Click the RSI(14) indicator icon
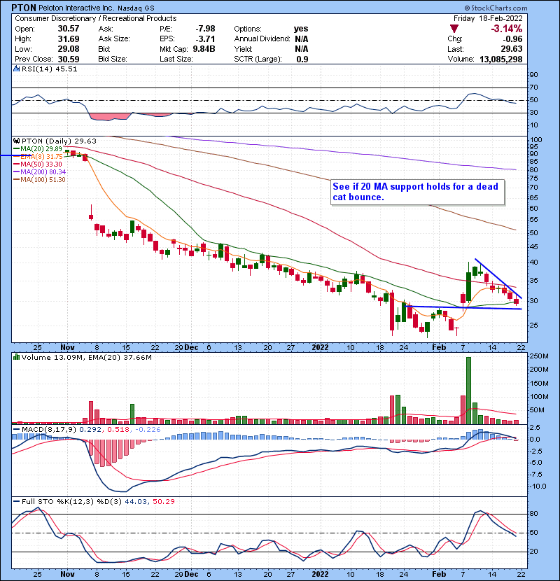The width and height of the screenshot is (560, 581). click(16, 69)
